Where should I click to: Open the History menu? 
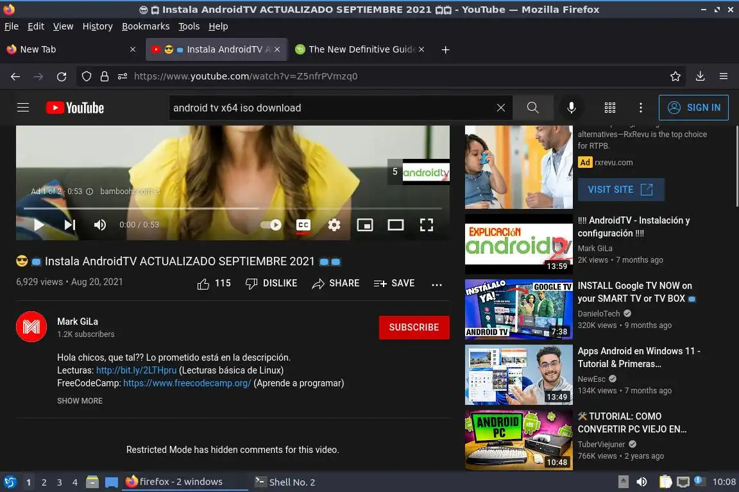pyautogui.click(x=98, y=26)
